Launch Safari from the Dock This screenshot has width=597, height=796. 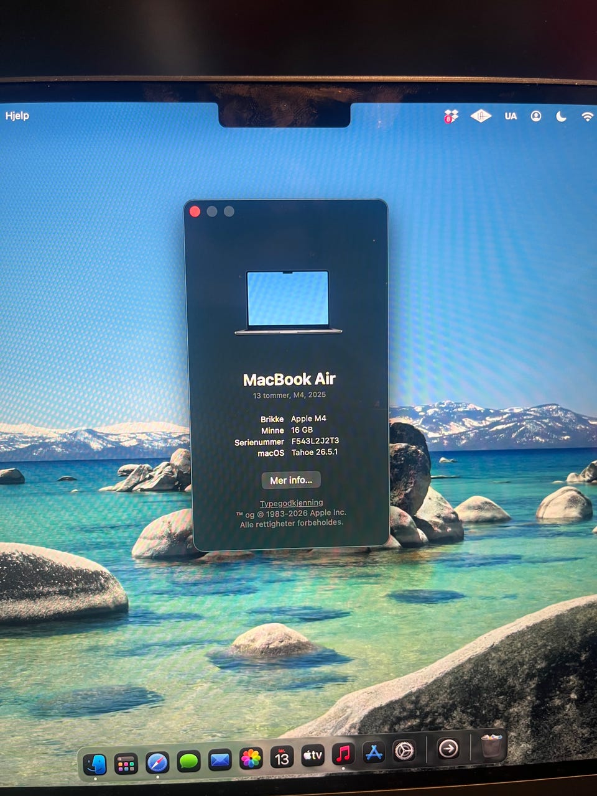[x=157, y=762]
